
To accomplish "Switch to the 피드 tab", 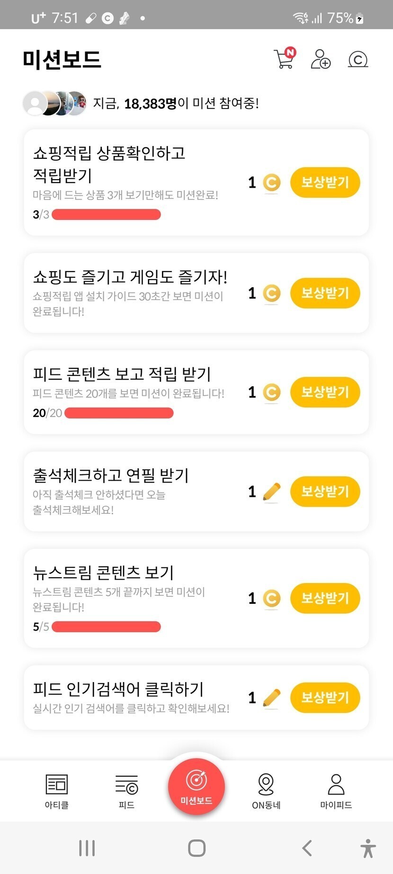I will click(x=126, y=791).
